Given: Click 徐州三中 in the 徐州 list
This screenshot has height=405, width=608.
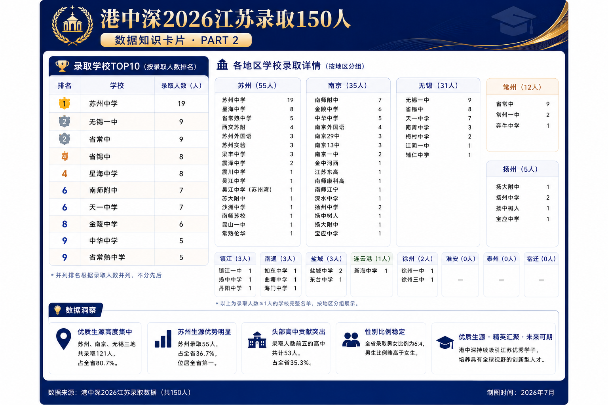Looking at the screenshot, I should click(x=413, y=280).
